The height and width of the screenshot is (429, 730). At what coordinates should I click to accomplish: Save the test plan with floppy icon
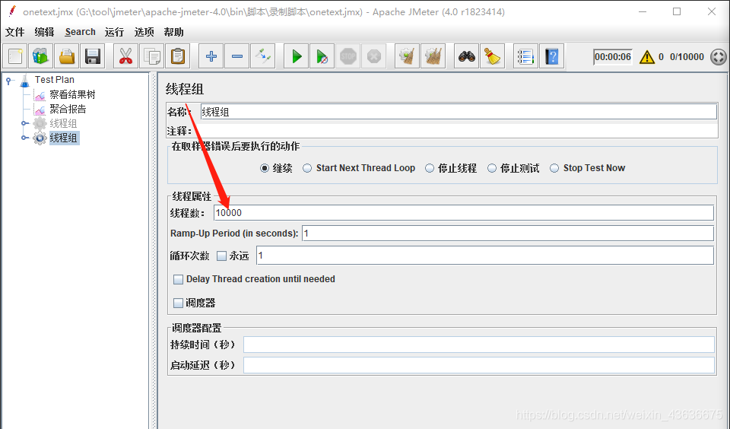(x=93, y=56)
